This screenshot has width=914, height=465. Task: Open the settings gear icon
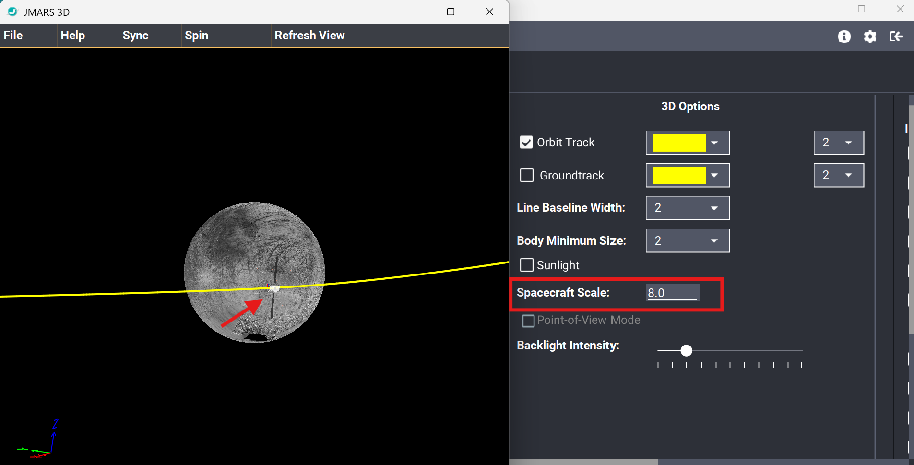point(870,36)
